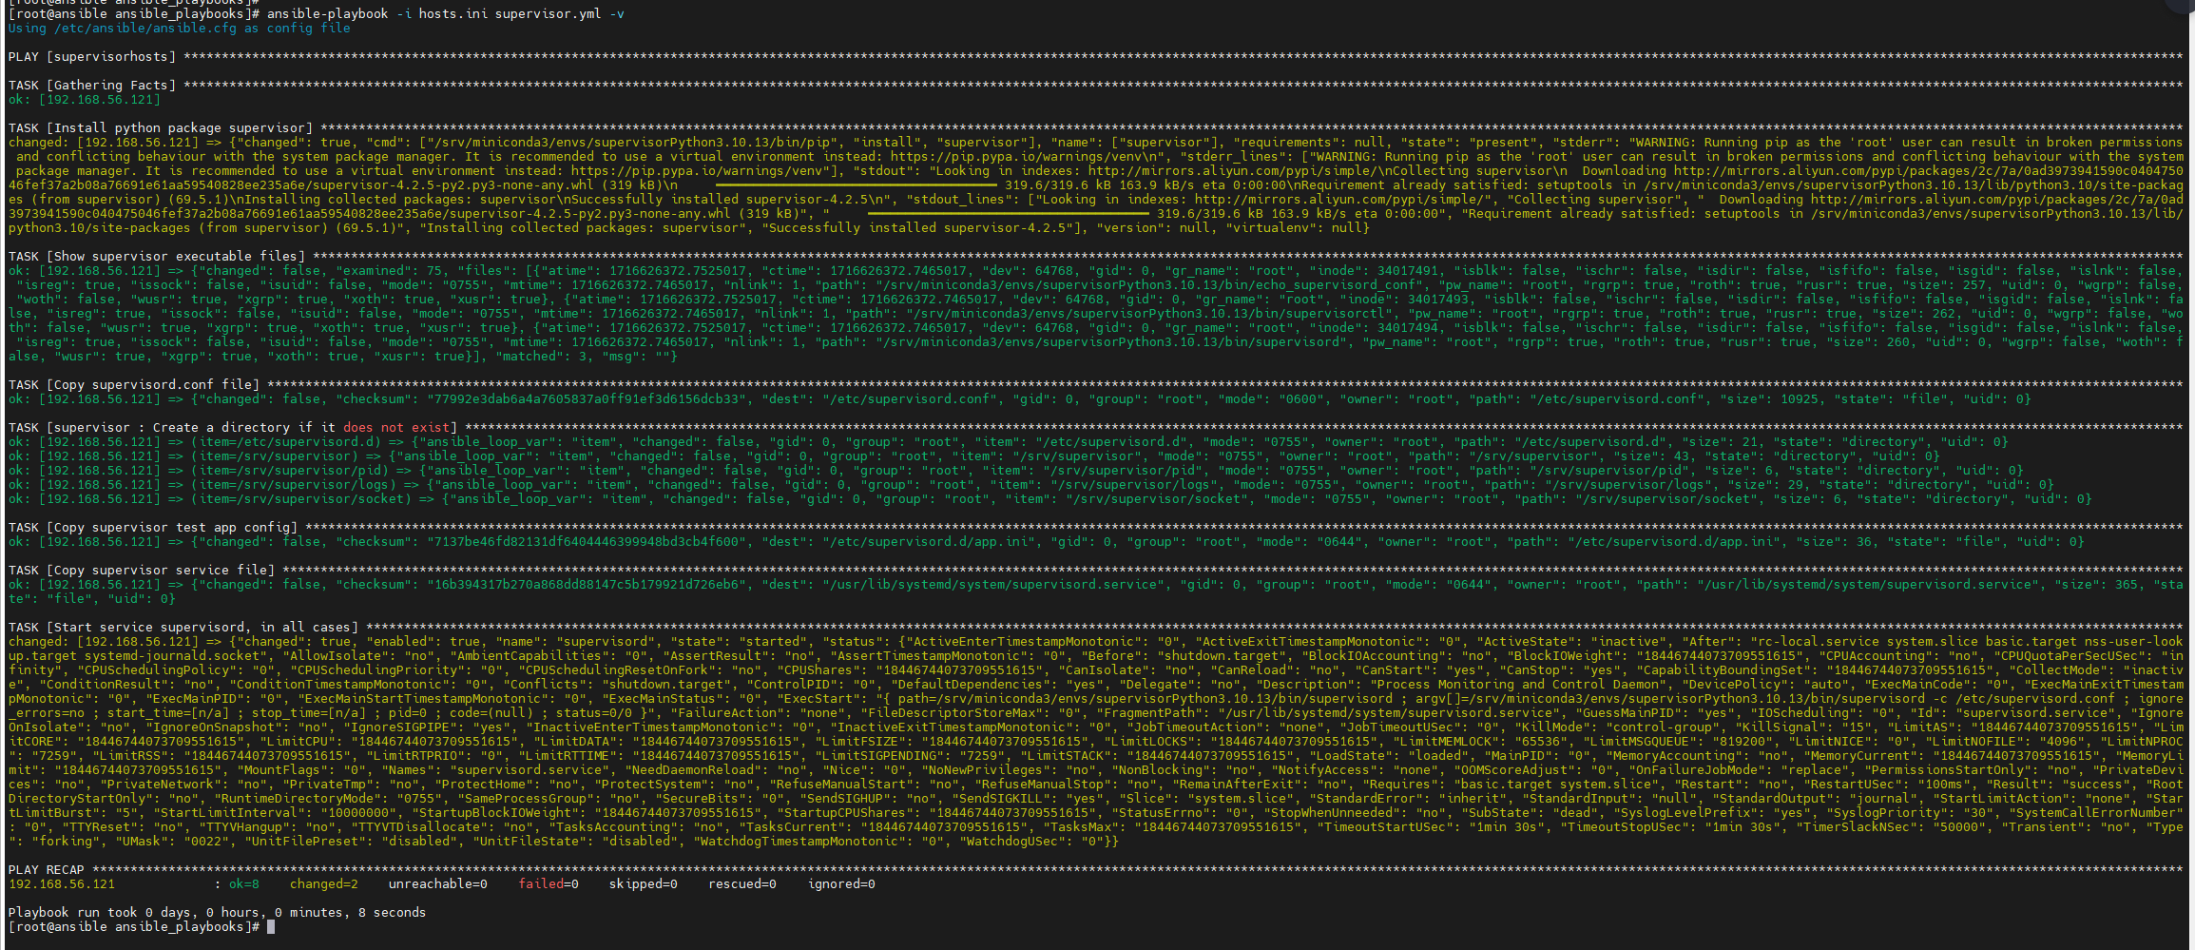This screenshot has height=950, width=2195.
Task: Click 'unreachable=0' in the recap
Action: click(437, 884)
